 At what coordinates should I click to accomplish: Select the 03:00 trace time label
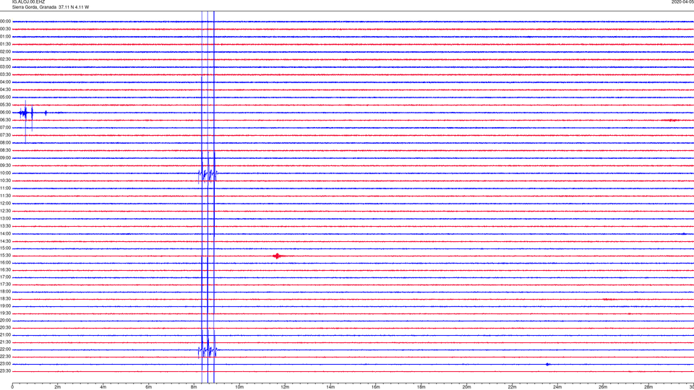5,66
